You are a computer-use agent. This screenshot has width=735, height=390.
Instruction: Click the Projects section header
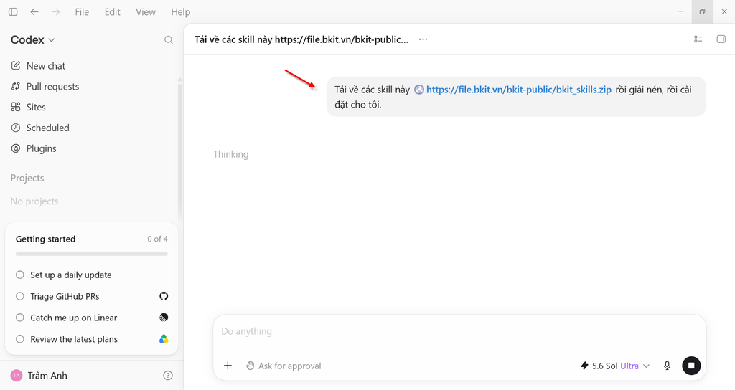(27, 178)
